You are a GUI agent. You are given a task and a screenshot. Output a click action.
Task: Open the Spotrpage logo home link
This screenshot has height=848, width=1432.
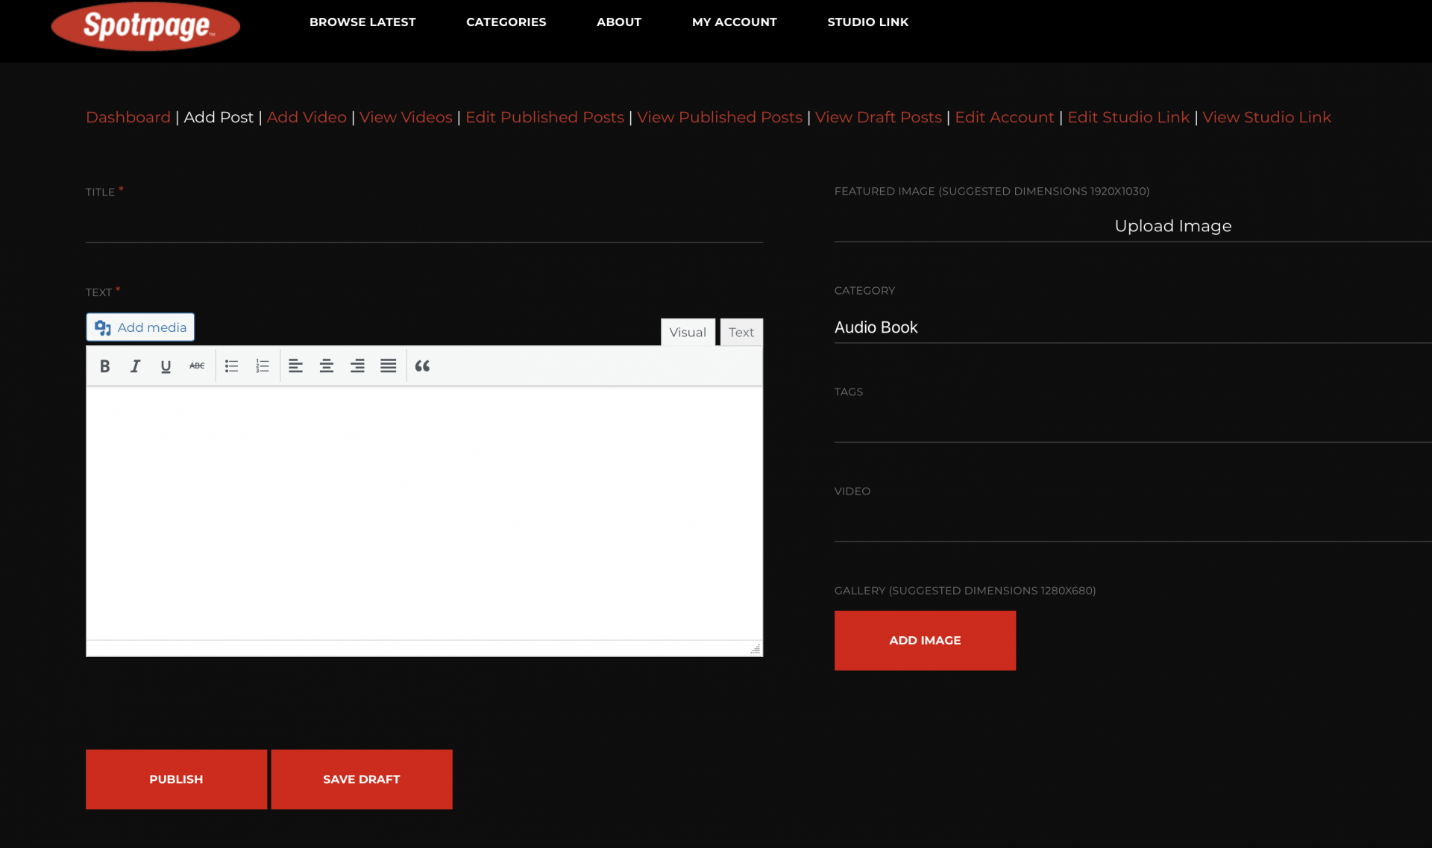[x=145, y=27]
